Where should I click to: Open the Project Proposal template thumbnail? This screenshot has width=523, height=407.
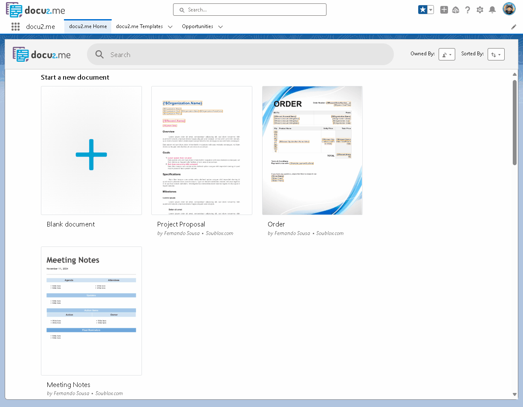click(x=202, y=150)
